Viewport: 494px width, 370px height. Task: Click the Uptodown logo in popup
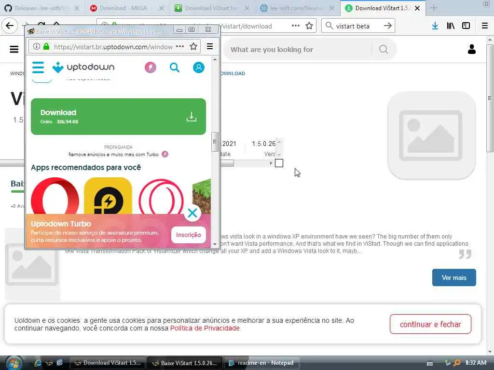(x=83, y=67)
